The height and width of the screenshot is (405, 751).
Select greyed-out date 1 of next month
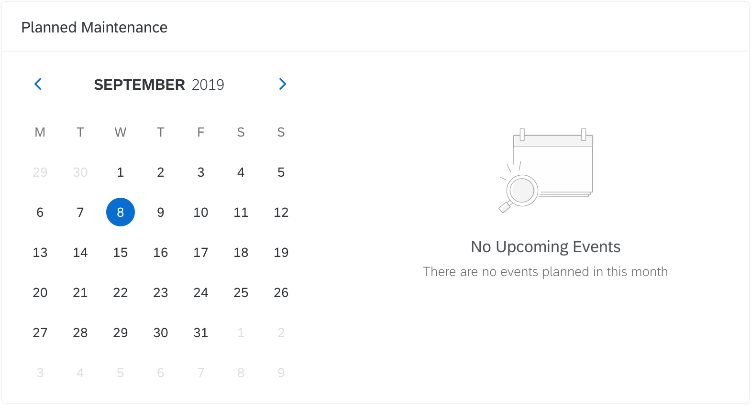coord(241,332)
